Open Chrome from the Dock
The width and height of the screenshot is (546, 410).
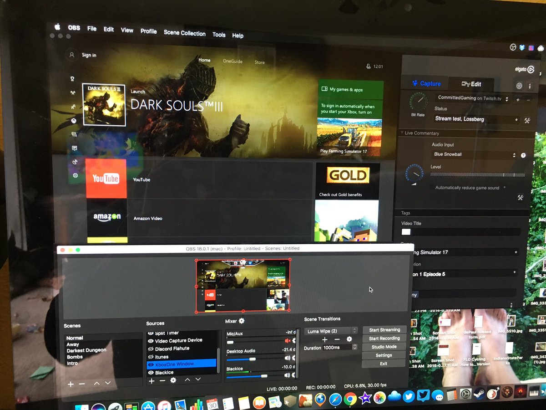[x=350, y=399]
